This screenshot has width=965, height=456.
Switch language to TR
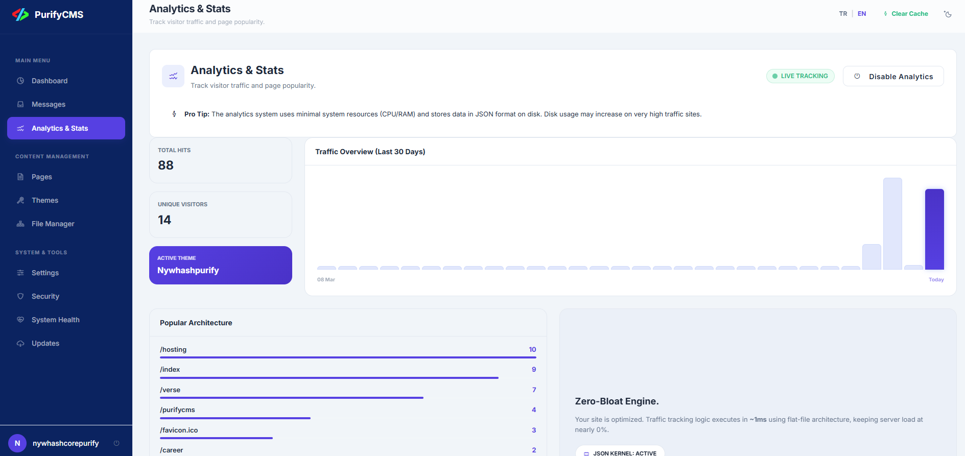pyautogui.click(x=843, y=14)
